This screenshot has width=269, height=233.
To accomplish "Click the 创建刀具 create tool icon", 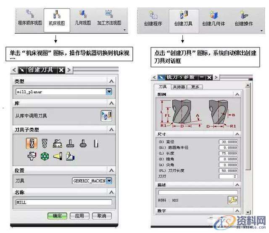I will point(184,21).
